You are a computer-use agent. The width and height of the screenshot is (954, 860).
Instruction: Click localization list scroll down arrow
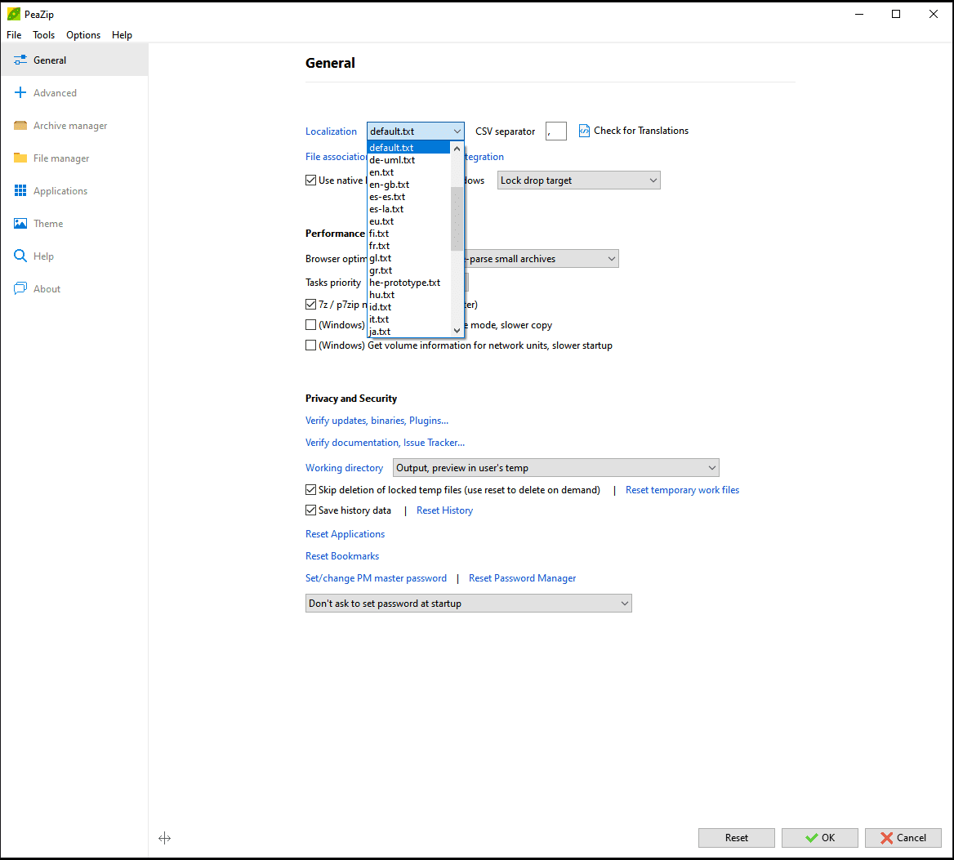457,331
